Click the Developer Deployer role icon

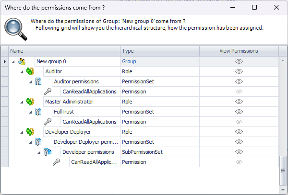pos(30,132)
